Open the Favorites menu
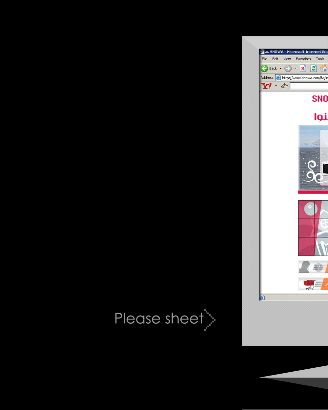The image size is (328, 410). tap(303, 59)
